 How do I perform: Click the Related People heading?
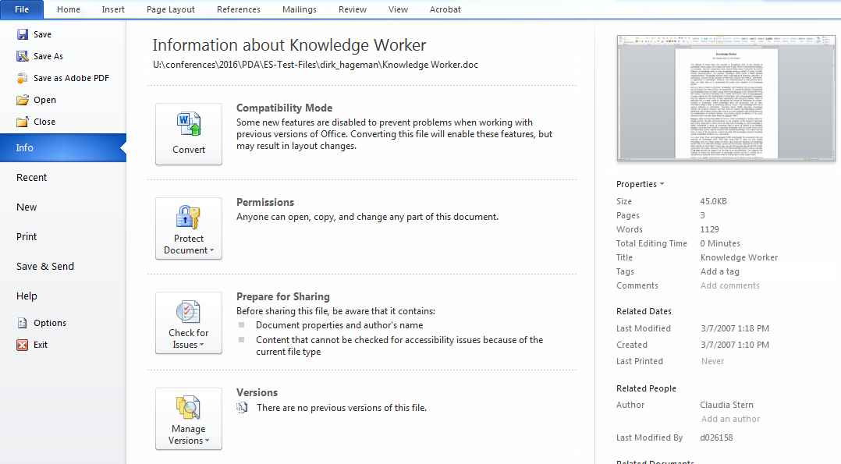point(646,388)
